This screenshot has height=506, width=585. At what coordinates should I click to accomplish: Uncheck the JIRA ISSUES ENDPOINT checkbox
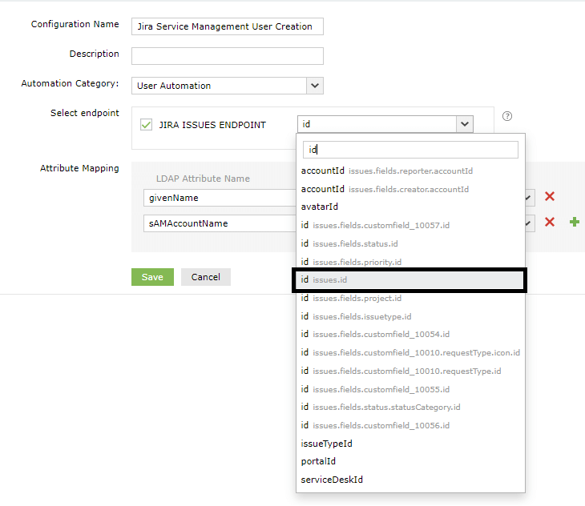(147, 124)
